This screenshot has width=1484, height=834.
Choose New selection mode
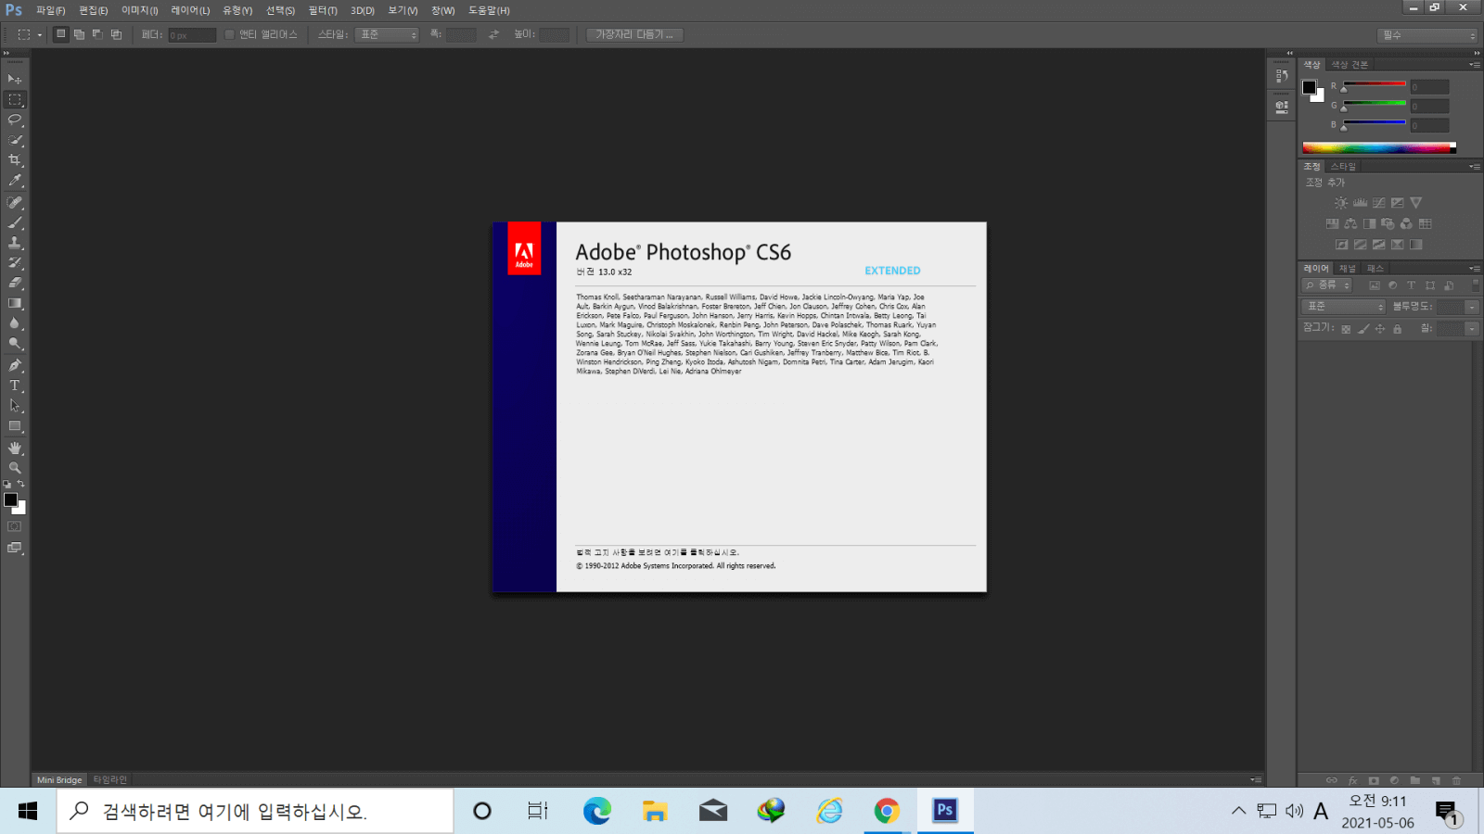click(x=61, y=34)
